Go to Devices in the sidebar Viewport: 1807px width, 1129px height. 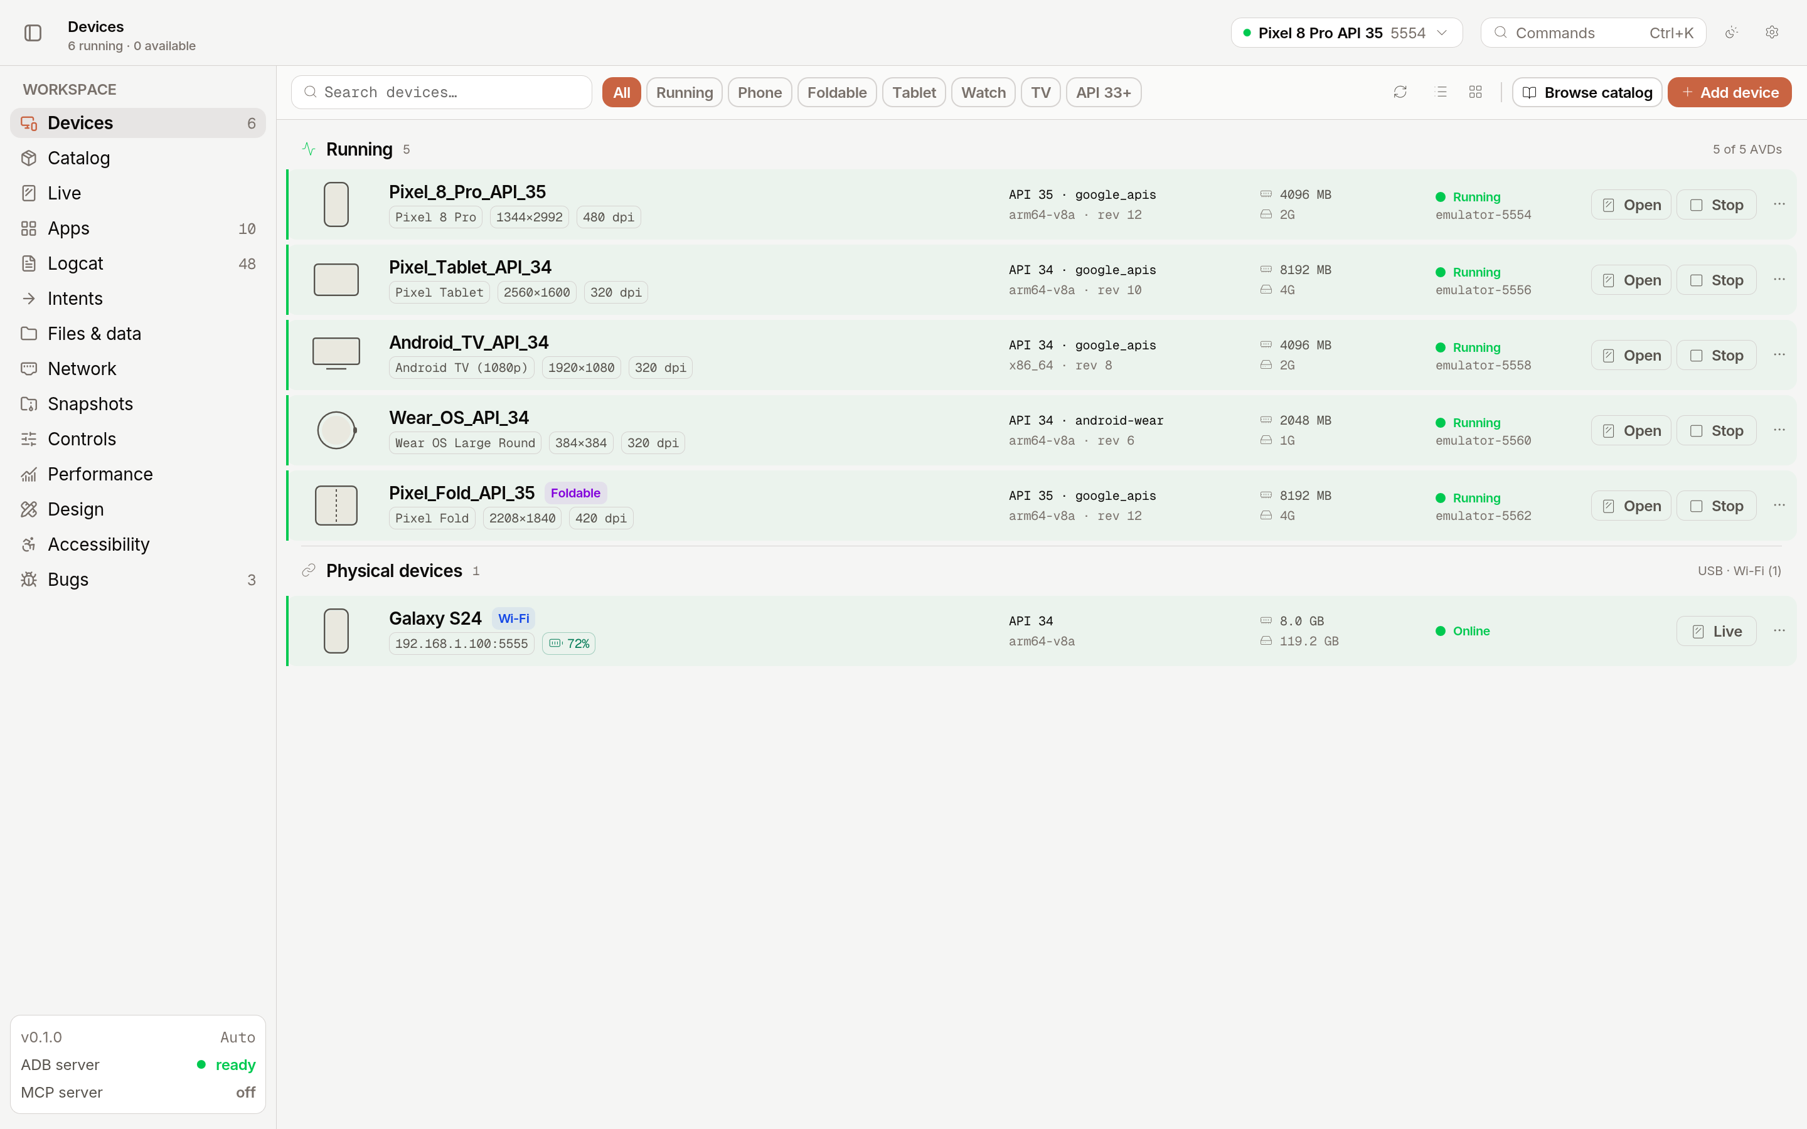(x=138, y=123)
